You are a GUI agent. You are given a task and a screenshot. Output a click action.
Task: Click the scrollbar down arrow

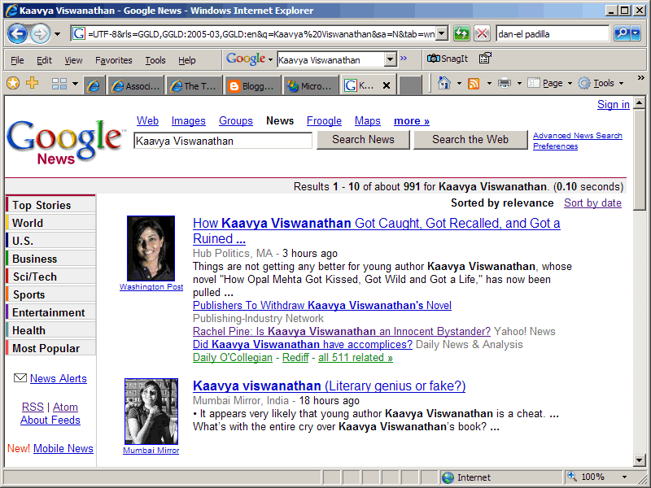[640, 460]
